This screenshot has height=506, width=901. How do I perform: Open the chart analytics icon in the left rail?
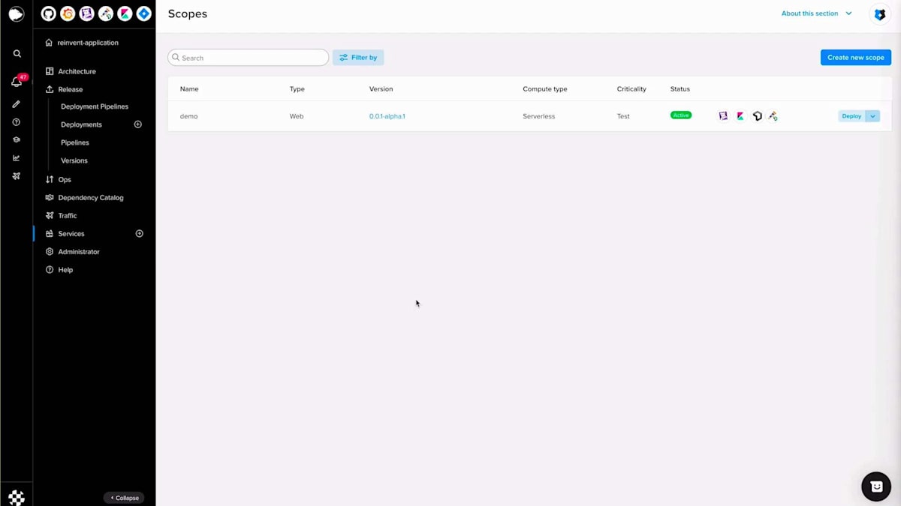(x=17, y=158)
